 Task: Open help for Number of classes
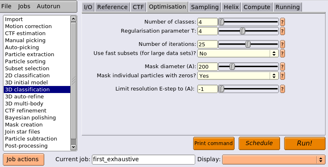[283, 22]
